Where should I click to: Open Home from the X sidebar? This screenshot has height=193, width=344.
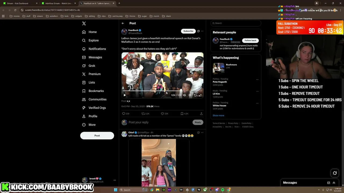click(89, 32)
